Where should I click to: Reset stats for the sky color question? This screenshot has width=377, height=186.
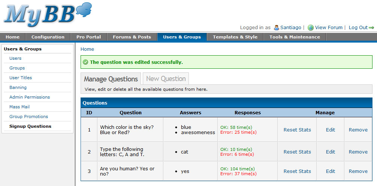297,130
